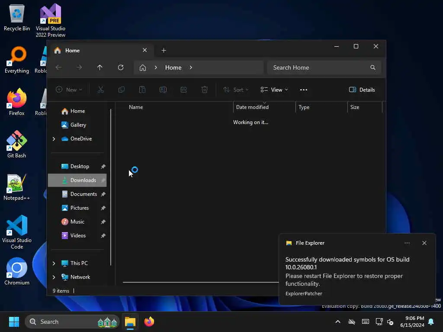Screen dimensions: 443x332
Task: Open the New dropdown menu
Action: point(69,90)
